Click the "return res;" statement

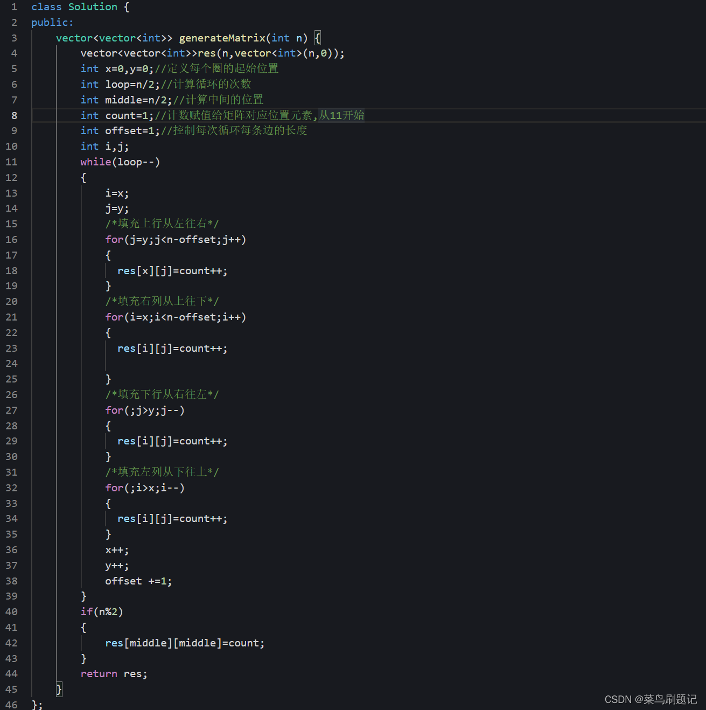(x=114, y=674)
